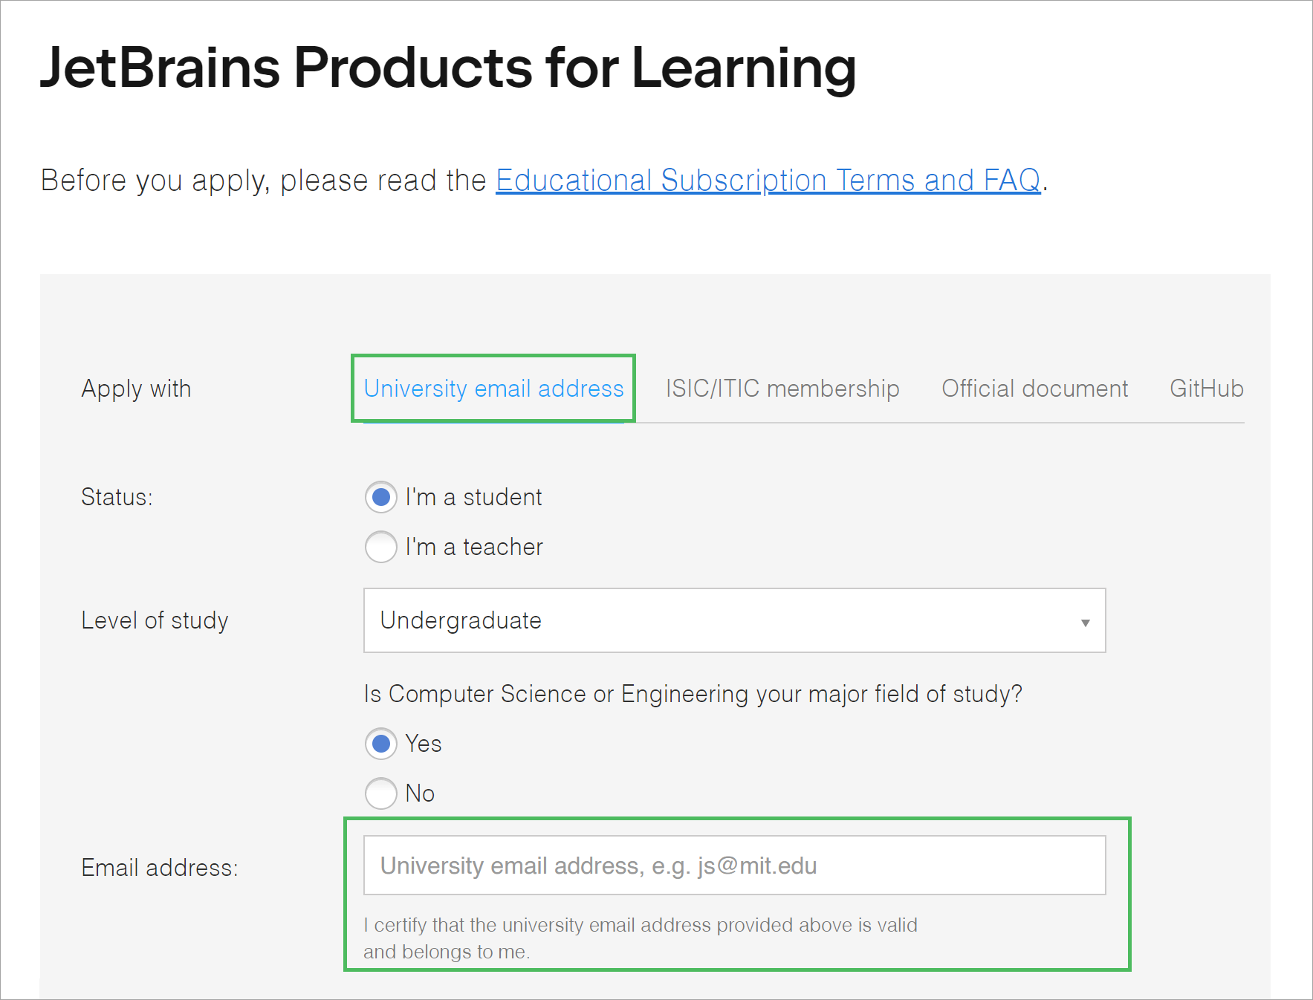Viewport: 1313px width, 1000px height.
Task: Click the university email address input field
Action: (734, 866)
